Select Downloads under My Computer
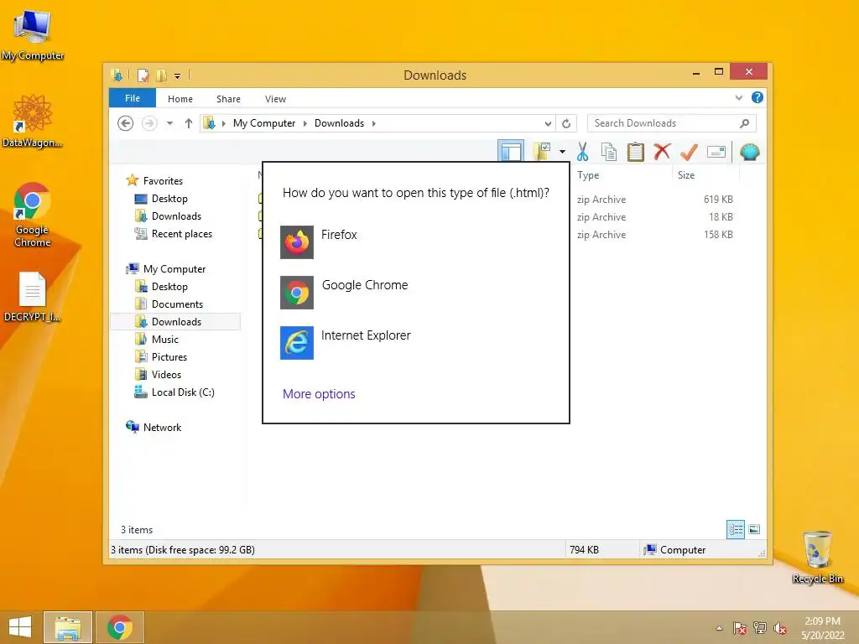 click(x=176, y=321)
